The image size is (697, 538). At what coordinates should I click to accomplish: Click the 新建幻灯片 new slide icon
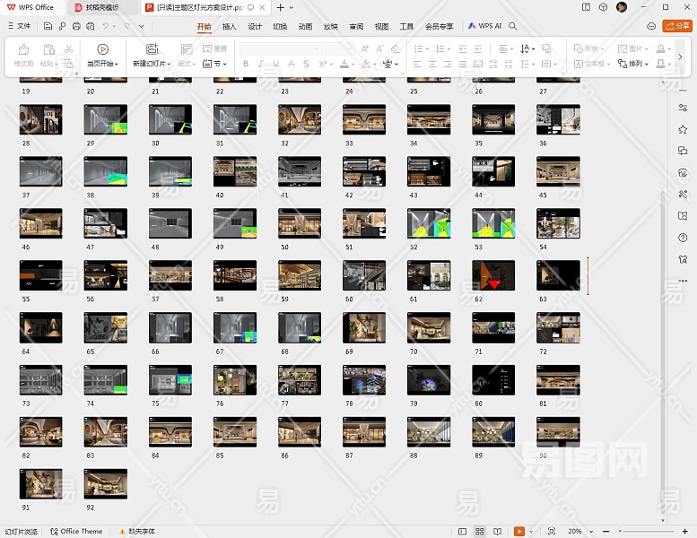coord(152,49)
